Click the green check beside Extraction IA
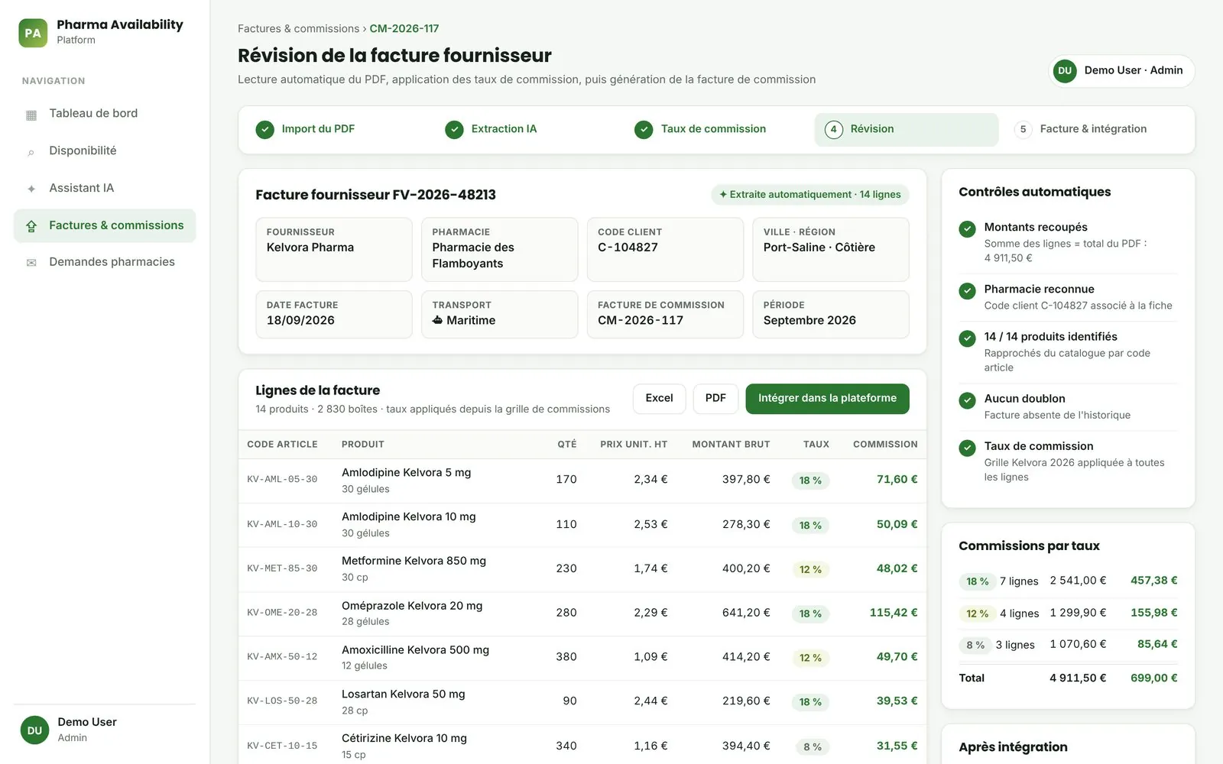 tap(454, 130)
